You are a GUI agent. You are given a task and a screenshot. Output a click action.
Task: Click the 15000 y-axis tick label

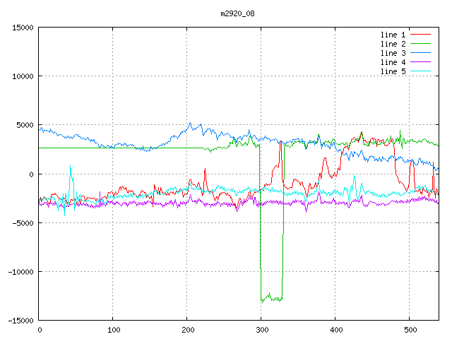pyautogui.click(x=23, y=28)
